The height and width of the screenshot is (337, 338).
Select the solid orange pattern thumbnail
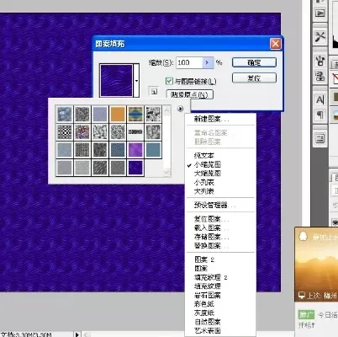coord(118,114)
